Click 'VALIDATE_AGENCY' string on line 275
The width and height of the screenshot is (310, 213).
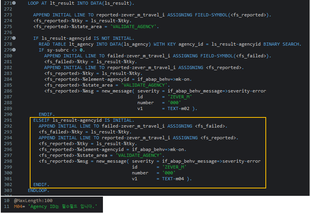(x=134, y=27)
